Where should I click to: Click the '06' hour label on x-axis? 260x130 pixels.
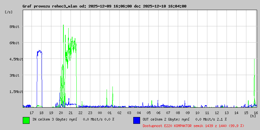pyautogui.click(x=158, y=113)
